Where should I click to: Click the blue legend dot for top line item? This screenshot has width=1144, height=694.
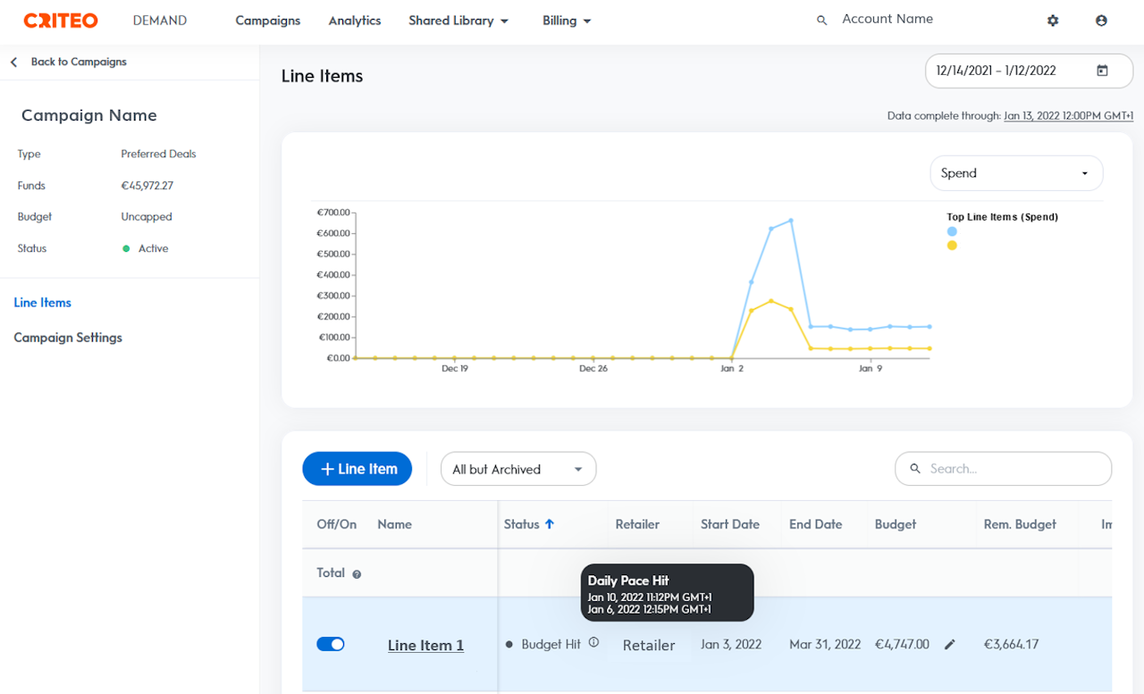coord(952,231)
